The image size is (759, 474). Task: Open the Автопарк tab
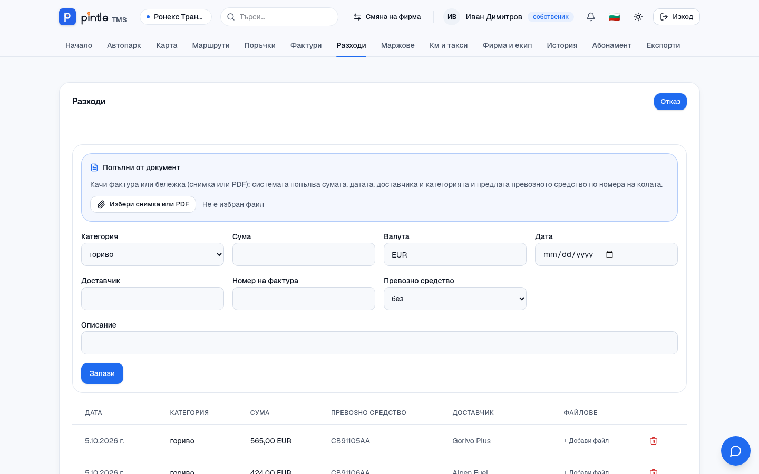click(124, 45)
